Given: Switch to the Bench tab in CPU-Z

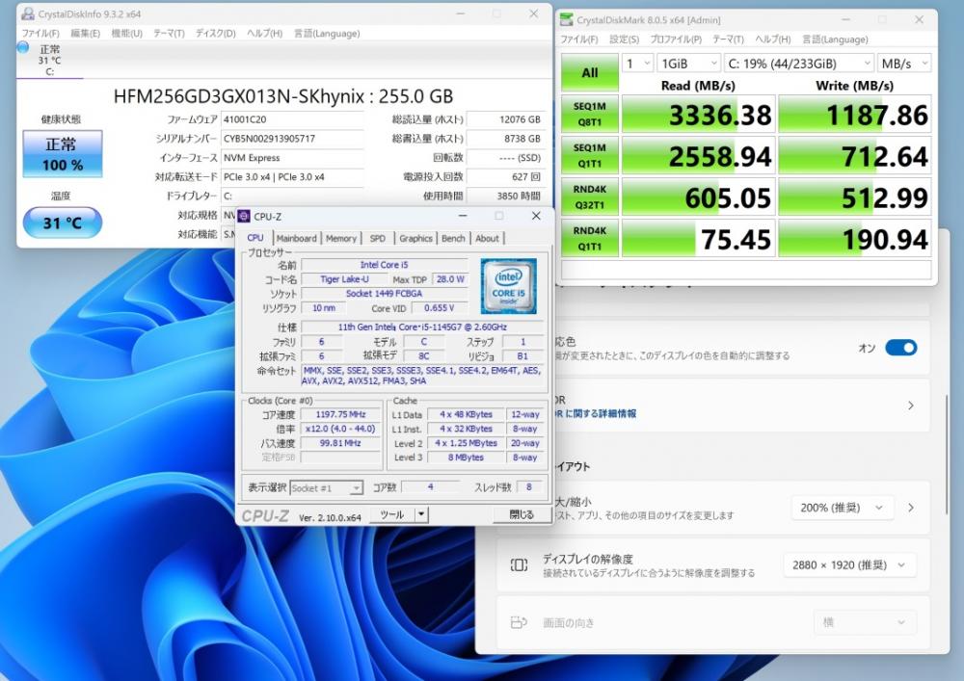Looking at the screenshot, I should 453,238.
